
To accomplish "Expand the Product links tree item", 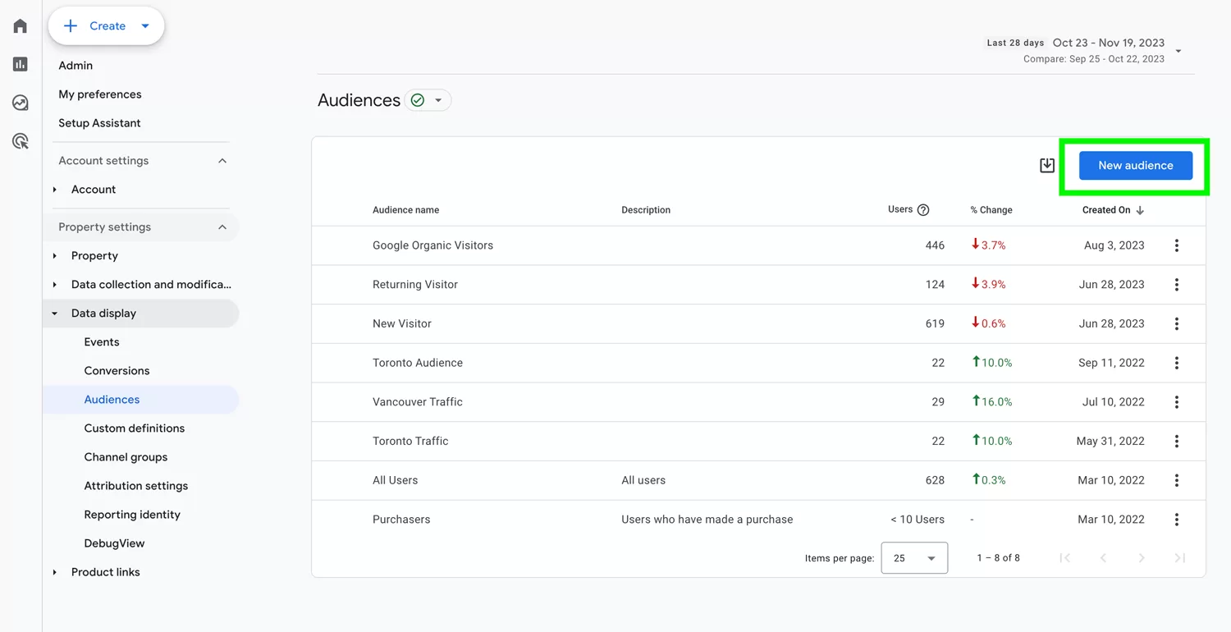I will tap(55, 572).
